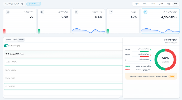Switch to the آنالوگ clock style tab
Viewport: 182px width, 100px height.
pos(15,39)
